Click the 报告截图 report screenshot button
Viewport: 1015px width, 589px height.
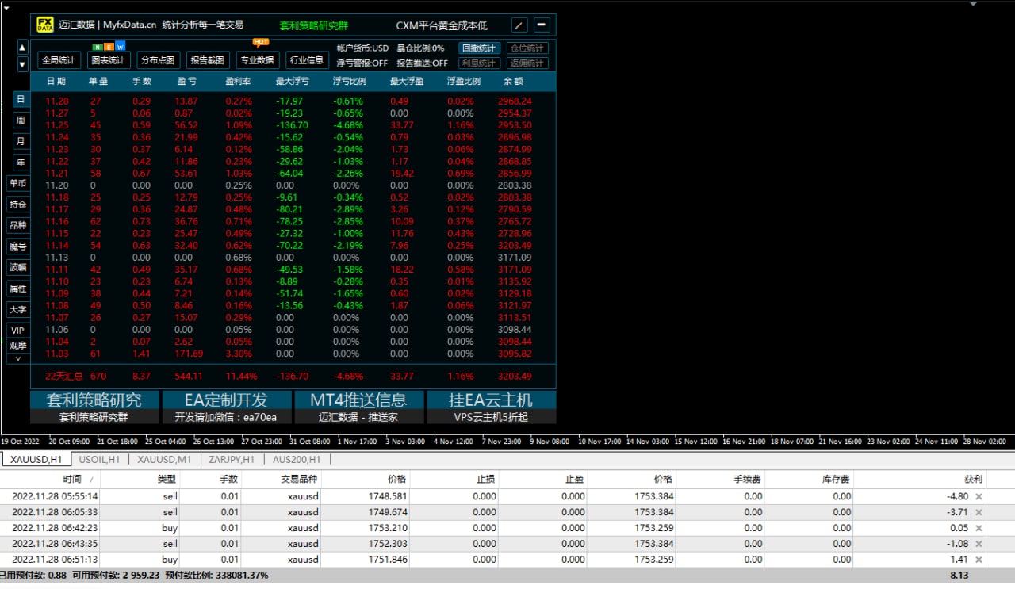(208, 60)
